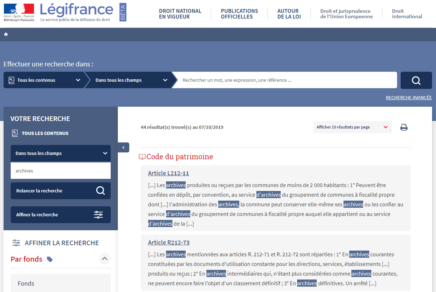
Task: Open the Tous les contenus dropdown
Action: click(44, 80)
